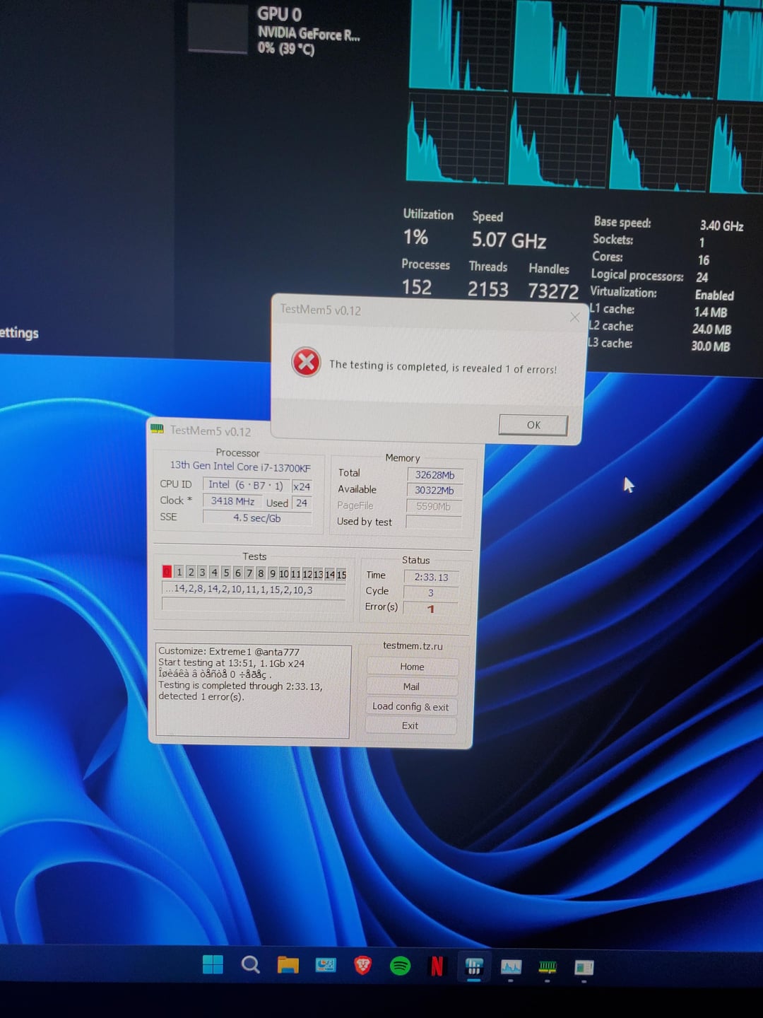Viewport: 763px width, 1018px height.
Task: Click OK in the error dialog
Action: (x=533, y=425)
